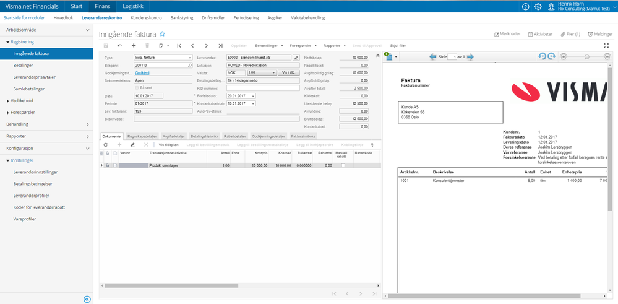Open the Forespørsler toolbar dropdown
Image resolution: width=618 pixels, height=304 pixels.
[303, 46]
